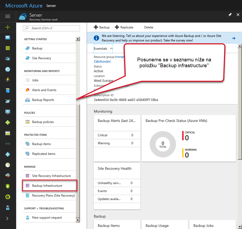
Task: Click the Unhealthy serv... row
Action: (x=117, y=183)
